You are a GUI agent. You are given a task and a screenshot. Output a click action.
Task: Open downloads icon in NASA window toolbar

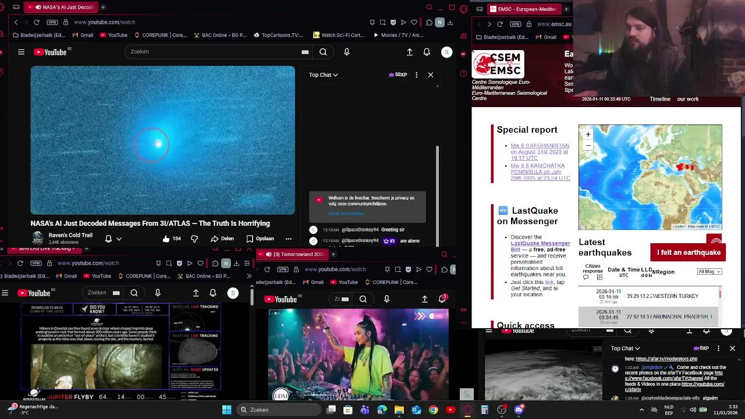point(450,22)
